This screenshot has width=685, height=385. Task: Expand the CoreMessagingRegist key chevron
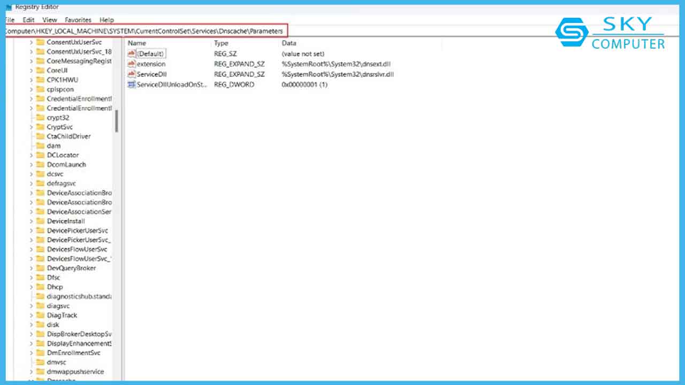[31, 61]
